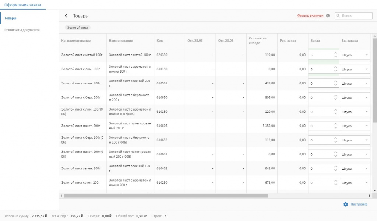Focus the Поиск search field
The height and width of the screenshot is (221, 377).
point(353,15)
